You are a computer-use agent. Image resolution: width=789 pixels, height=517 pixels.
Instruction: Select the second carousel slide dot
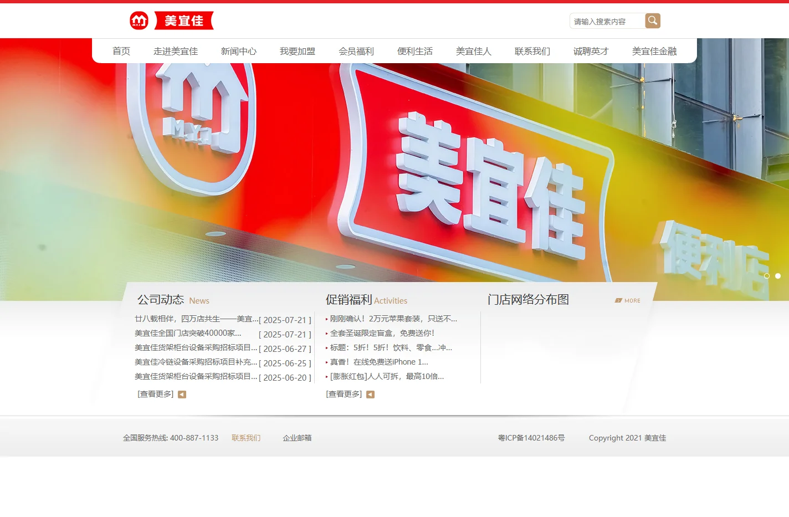[x=778, y=276]
